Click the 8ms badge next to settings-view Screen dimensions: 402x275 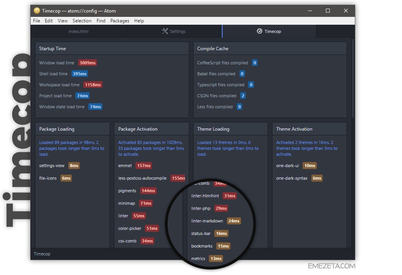click(74, 166)
